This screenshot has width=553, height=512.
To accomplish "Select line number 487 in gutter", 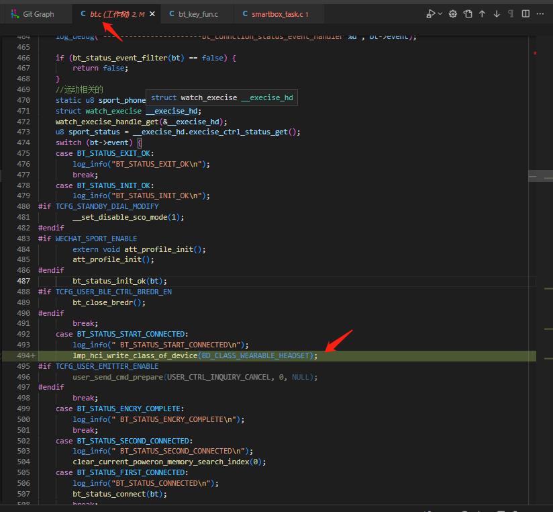I will point(23,281).
